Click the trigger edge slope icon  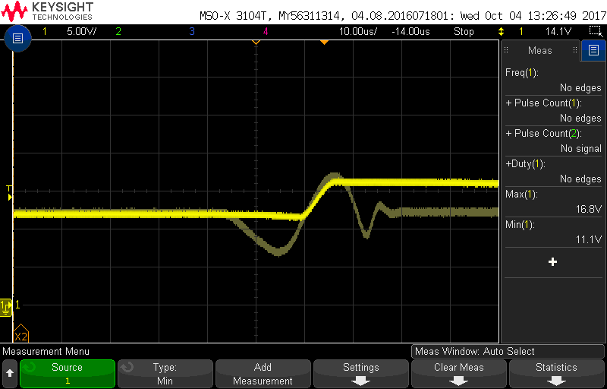click(501, 31)
